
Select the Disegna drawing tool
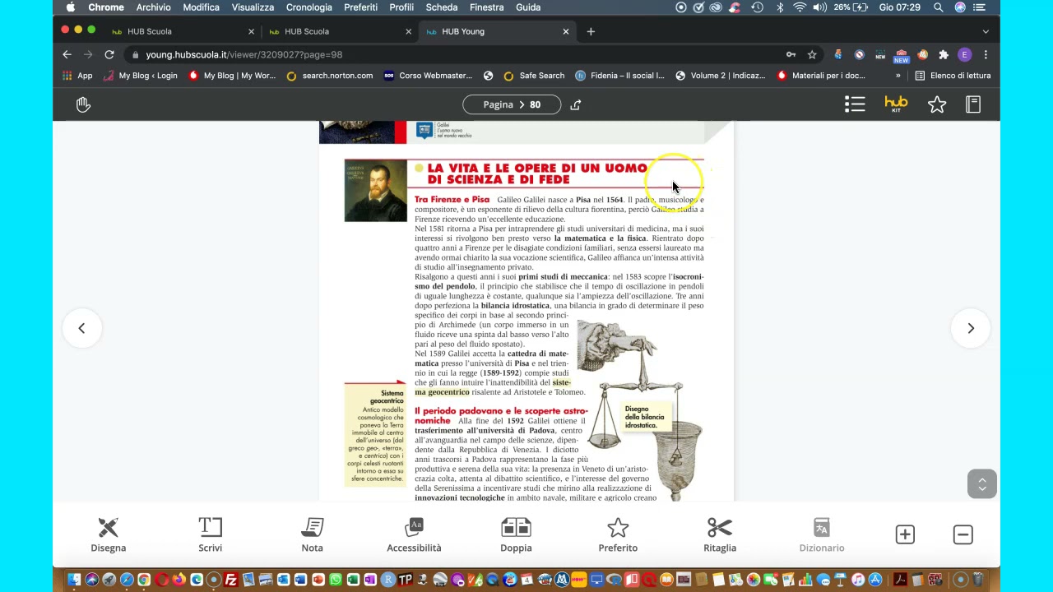(x=108, y=535)
